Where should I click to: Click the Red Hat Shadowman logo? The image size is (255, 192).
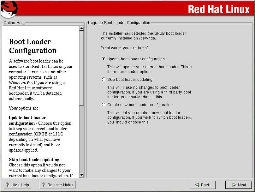pyautogui.click(x=9, y=9)
